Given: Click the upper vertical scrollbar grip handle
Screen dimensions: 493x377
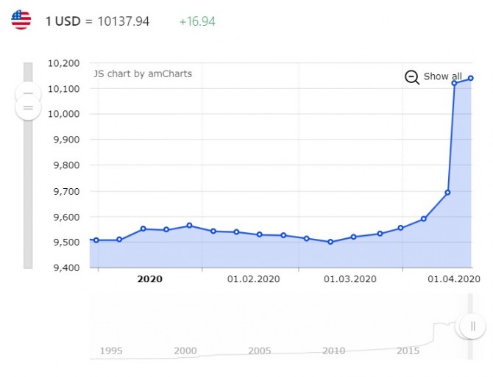Looking at the screenshot, I should [x=28, y=93].
